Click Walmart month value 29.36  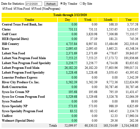(114, 121)
